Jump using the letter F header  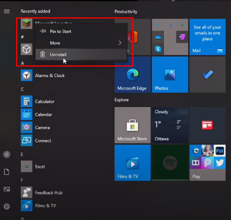pyautogui.click(x=22, y=180)
